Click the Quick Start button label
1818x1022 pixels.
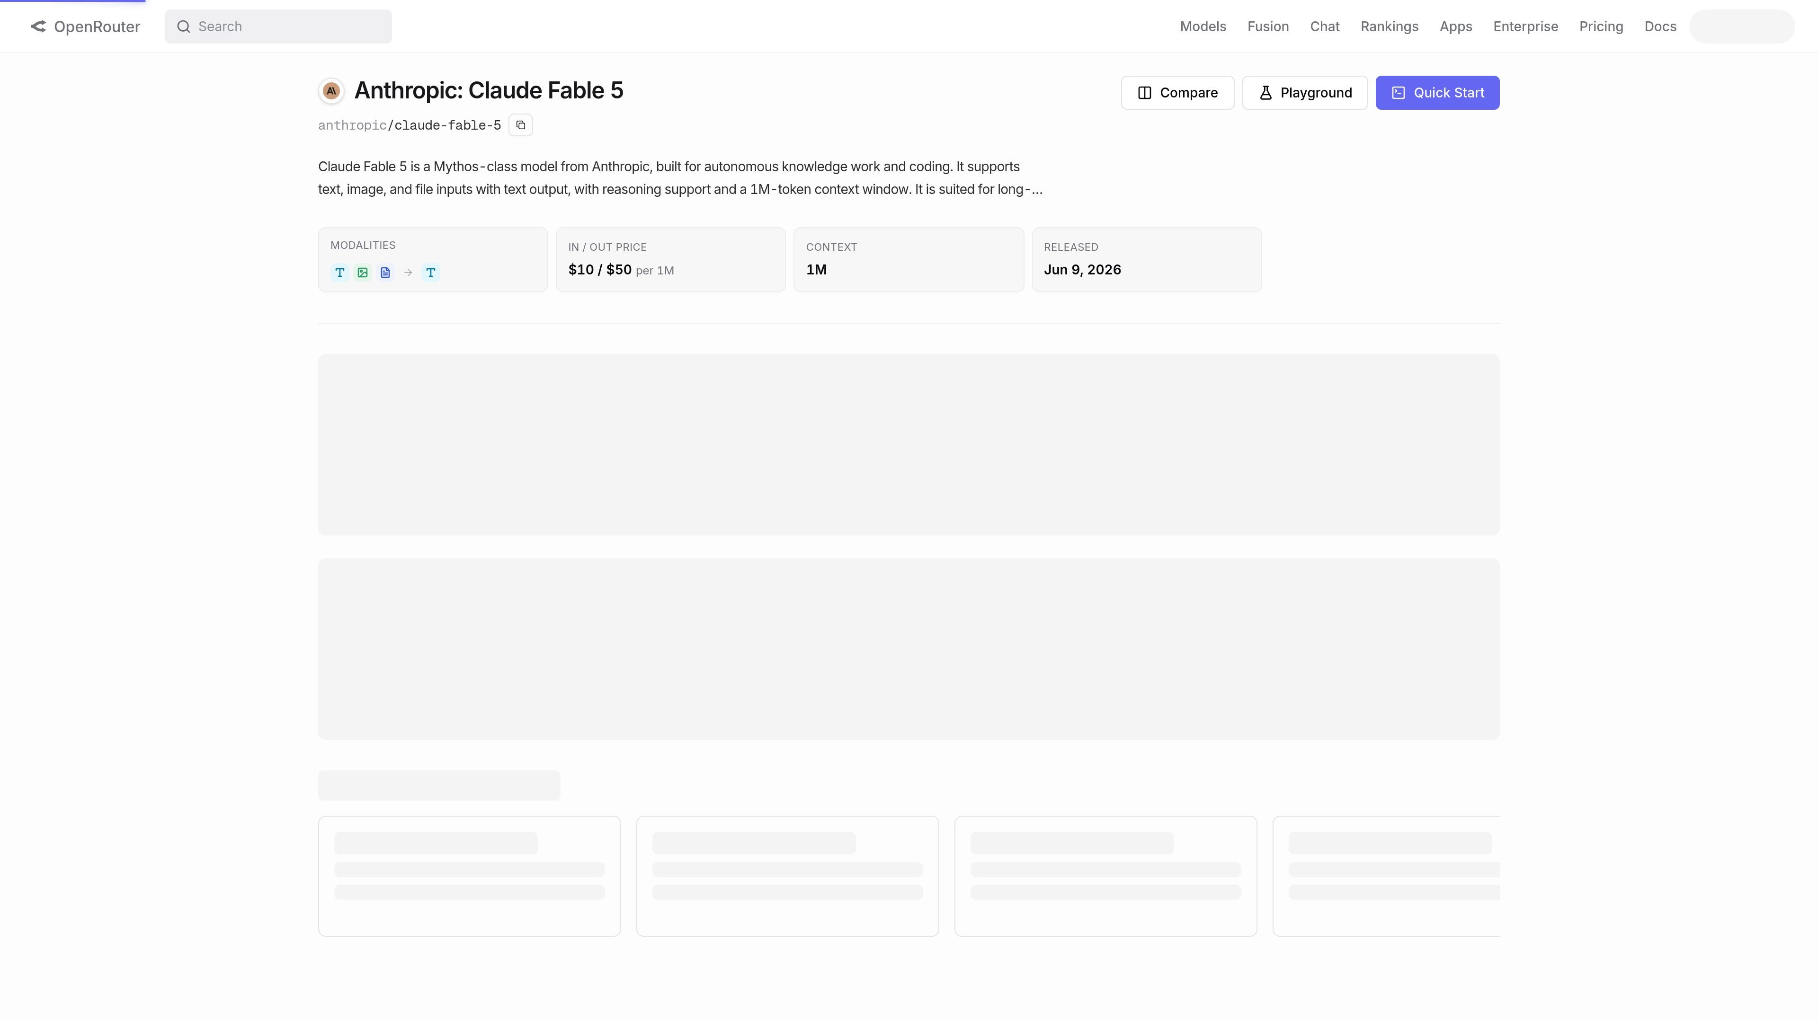1449,93
